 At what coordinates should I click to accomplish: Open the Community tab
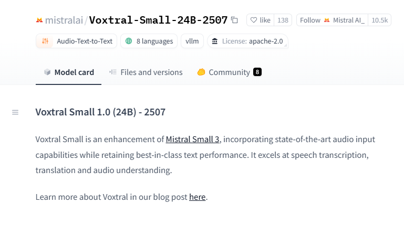click(x=229, y=72)
